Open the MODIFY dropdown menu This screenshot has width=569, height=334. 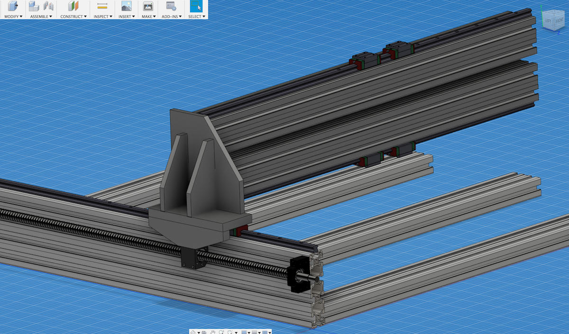point(13,17)
